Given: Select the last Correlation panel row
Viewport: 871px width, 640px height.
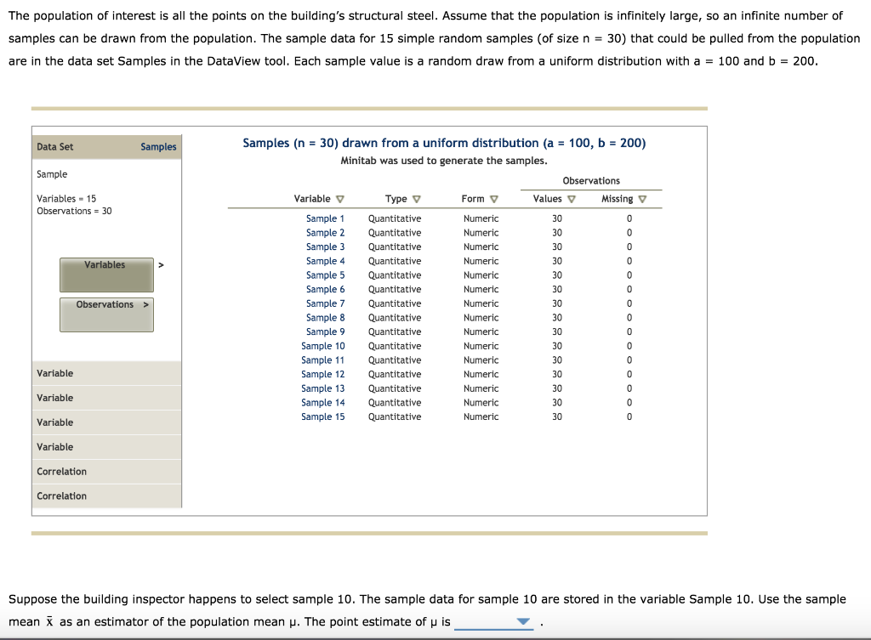Looking at the screenshot, I should click(x=106, y=496).
